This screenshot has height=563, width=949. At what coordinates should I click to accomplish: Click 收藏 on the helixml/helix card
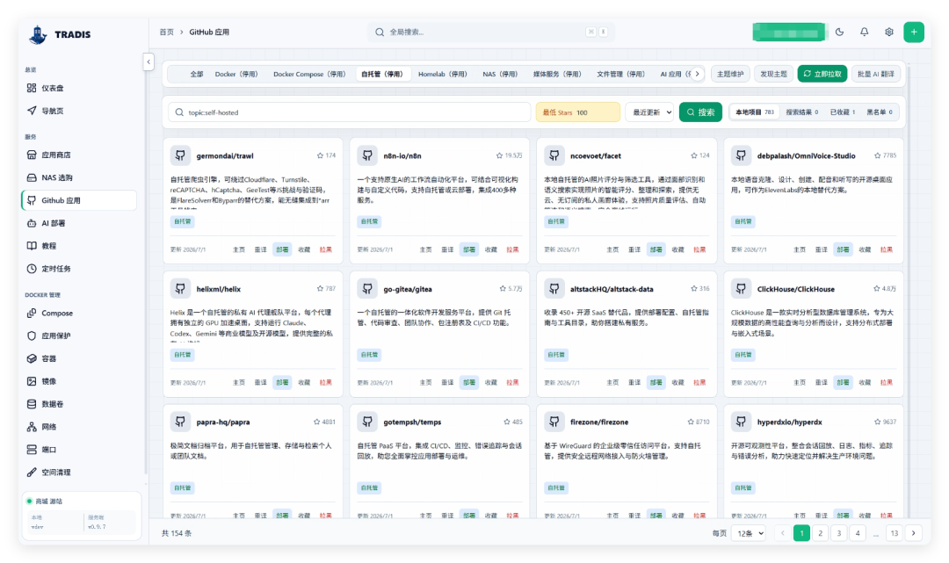coord(304,382)
